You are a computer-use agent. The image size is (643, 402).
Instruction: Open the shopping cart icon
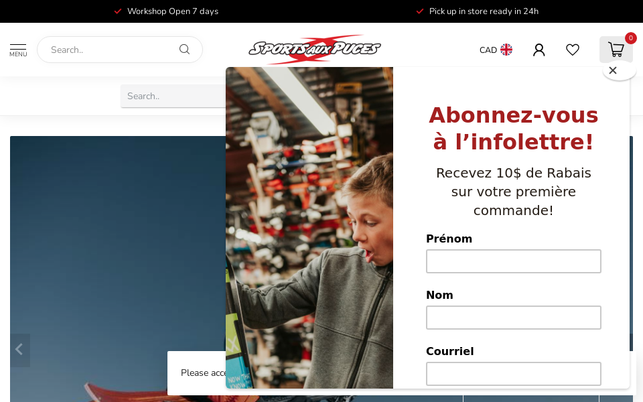pyautogui.click(x=616, y=50)
